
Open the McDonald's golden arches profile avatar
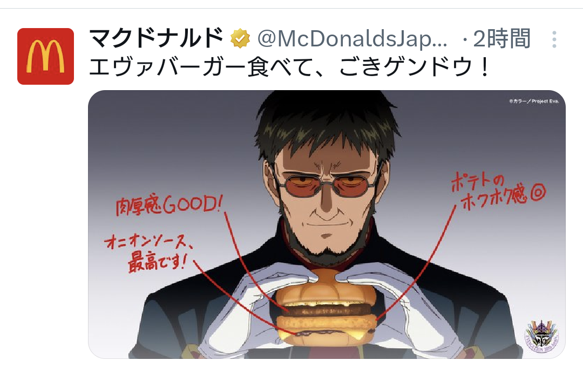(x=45, y=56)
